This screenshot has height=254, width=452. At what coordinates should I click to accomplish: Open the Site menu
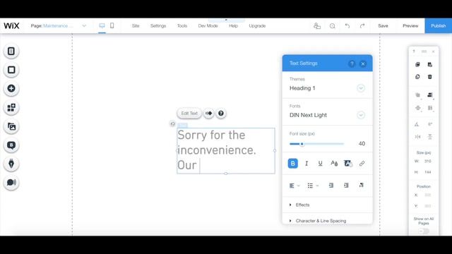click(x=136, y=26)
